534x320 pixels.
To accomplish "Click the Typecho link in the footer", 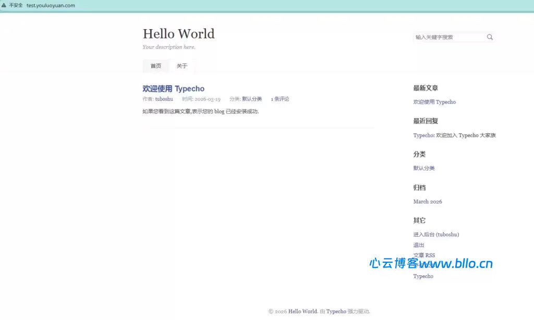I will pos(336,311).
